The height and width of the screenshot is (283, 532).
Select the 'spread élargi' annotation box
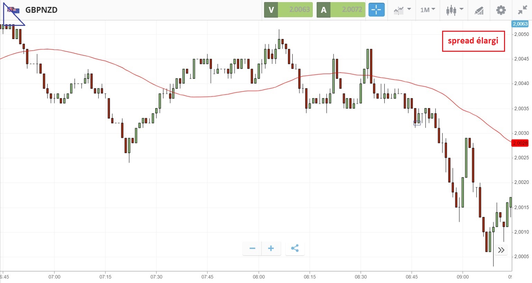click(473, 41)
